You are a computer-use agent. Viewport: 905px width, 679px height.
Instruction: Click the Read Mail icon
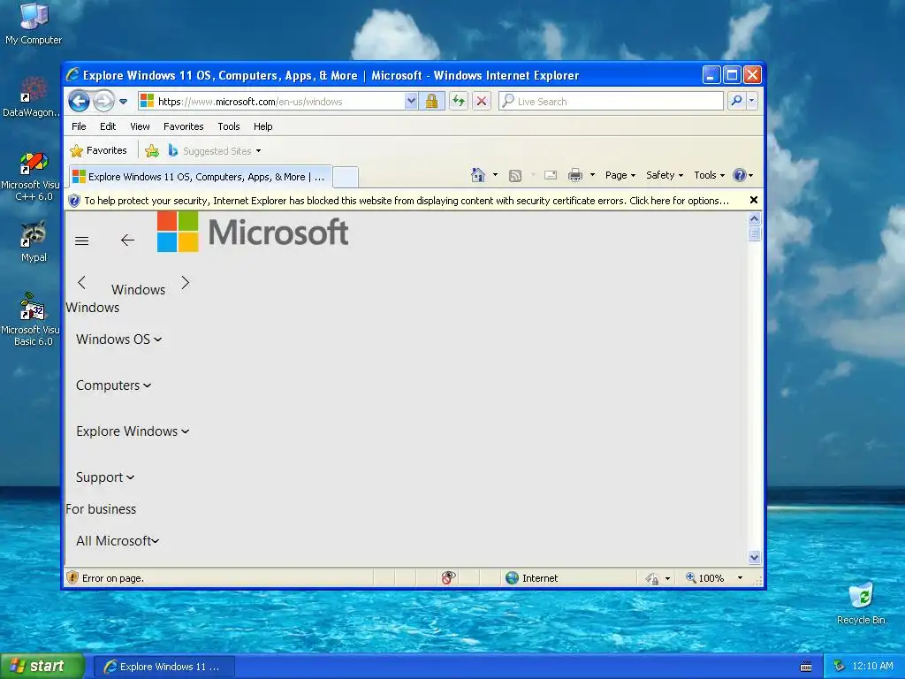551,176
